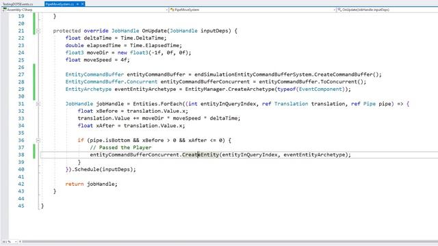Click 'pipe.isBottom' condition on line 36
438x246 pixels.
coord(110,140)
